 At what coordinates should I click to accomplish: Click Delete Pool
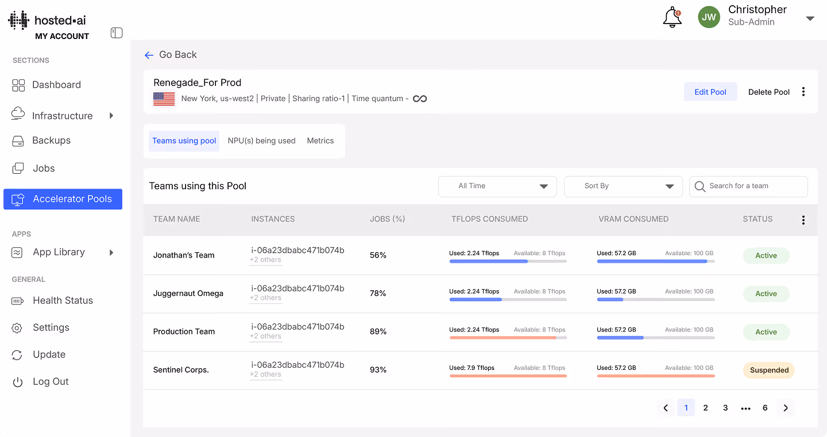tap(769, 92)
